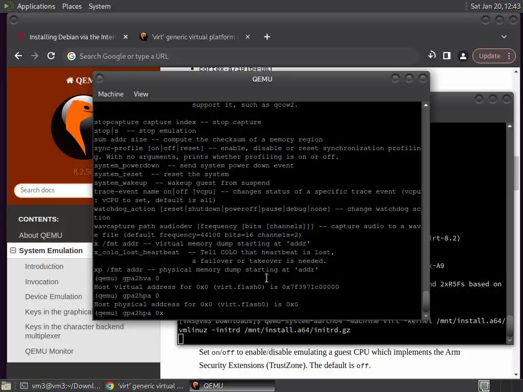Open the QEMU View menu
523x392 pixels.
tap(141, 94)
